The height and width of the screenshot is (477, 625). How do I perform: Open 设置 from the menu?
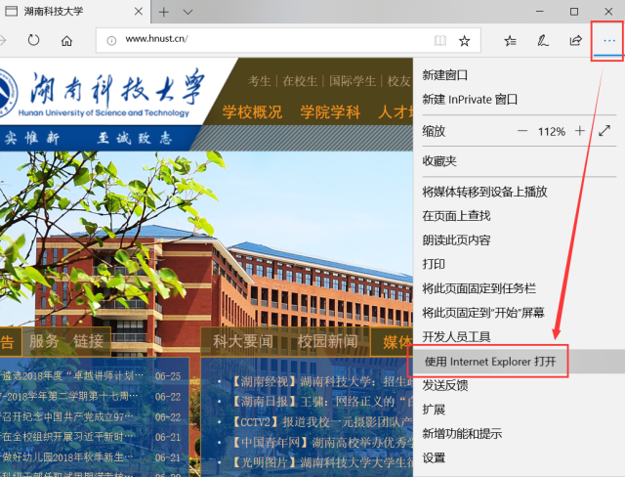tap(434, 457)
